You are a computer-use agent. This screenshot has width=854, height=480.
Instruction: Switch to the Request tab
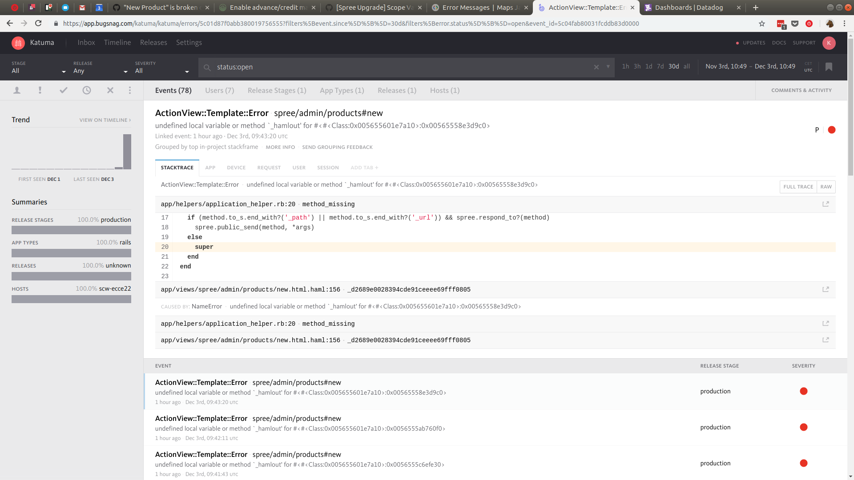pos(269,168)
